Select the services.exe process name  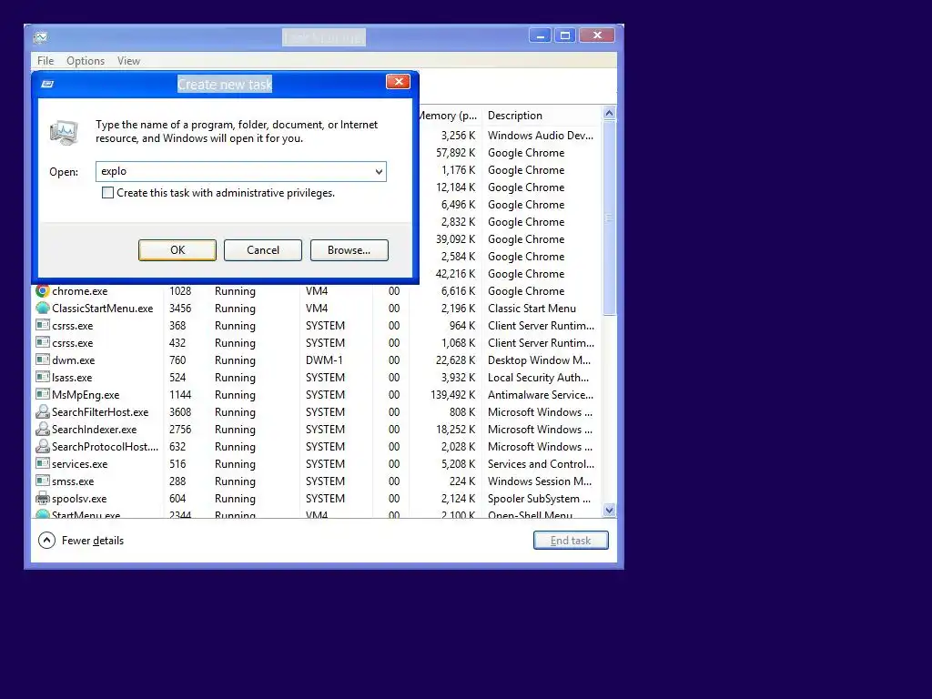tap(80, 463)
